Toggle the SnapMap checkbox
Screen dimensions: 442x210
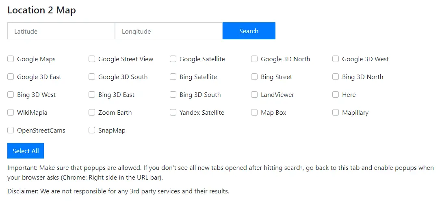pos(92,131)
